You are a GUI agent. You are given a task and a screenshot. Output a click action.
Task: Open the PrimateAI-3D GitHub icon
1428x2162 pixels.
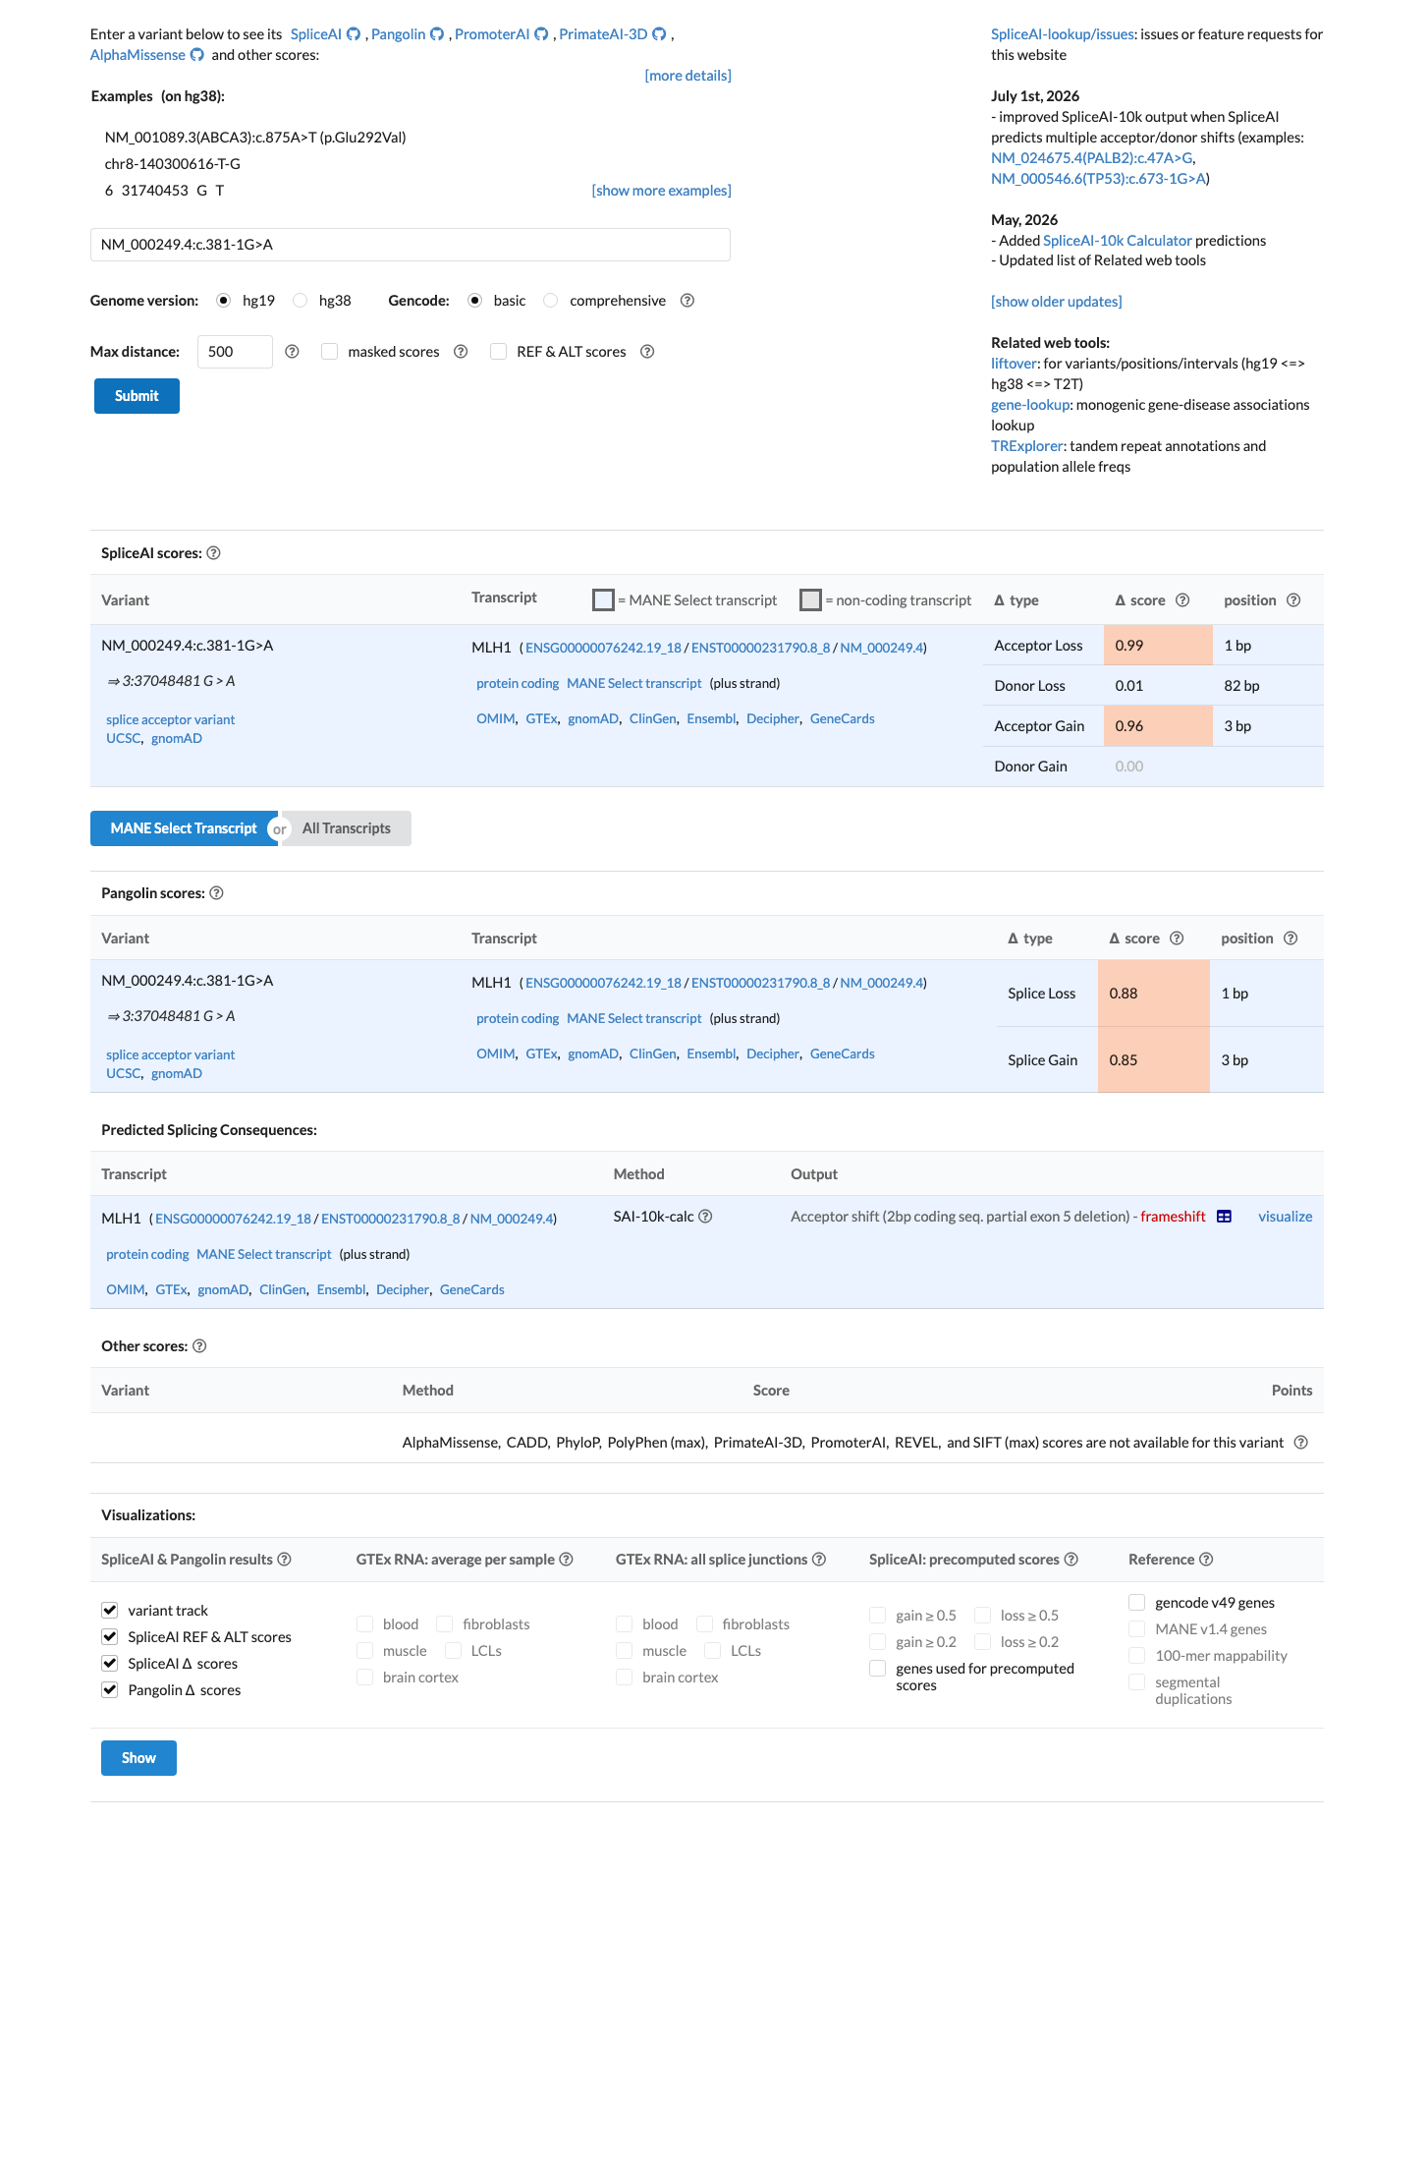pos(660,34)
